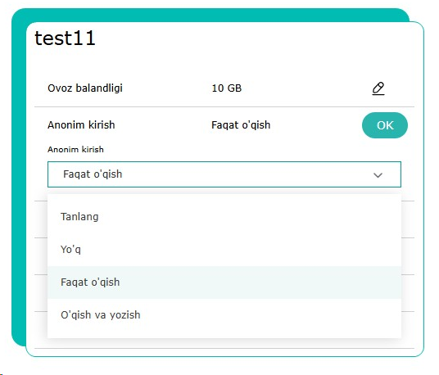Screen dimensions: 439x375
Task: Click the divider below the Ovoz balandligi row
Action: (x=224, y=106)
